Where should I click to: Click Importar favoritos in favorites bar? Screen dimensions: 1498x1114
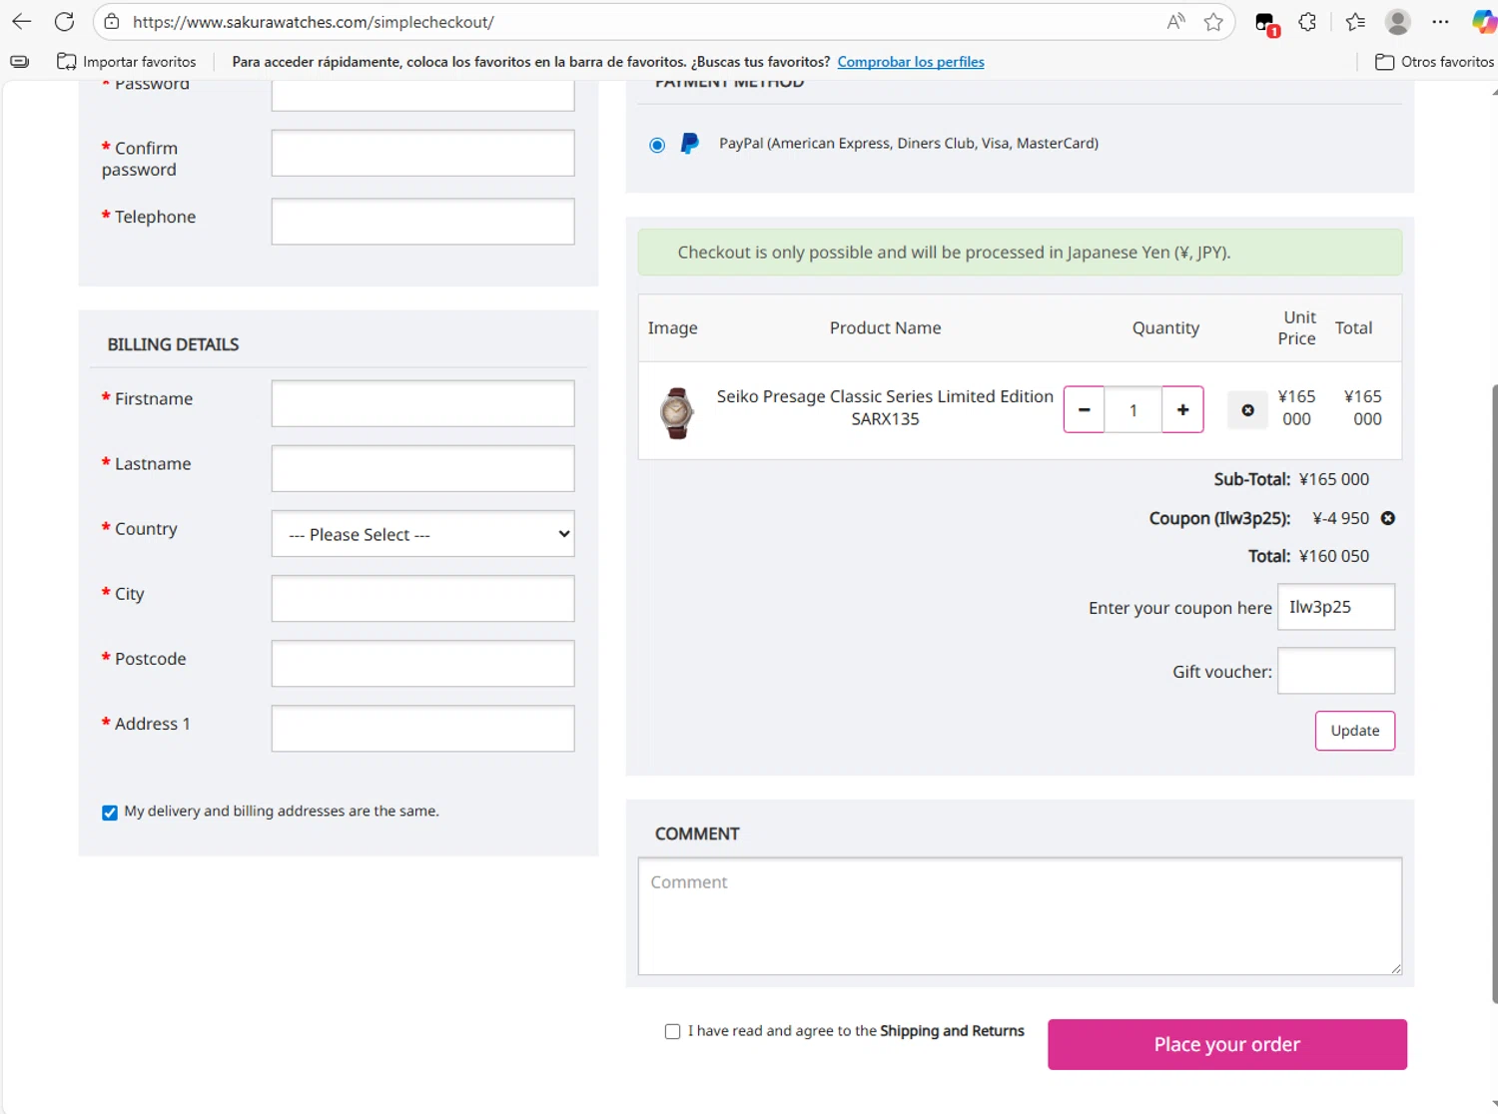pyautogui.click(x=127, y=62)
